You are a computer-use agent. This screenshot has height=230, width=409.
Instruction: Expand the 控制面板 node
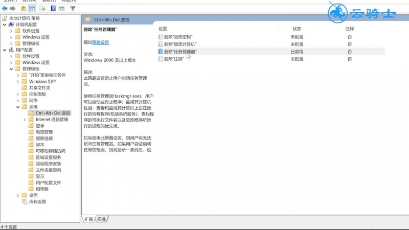(18, 94)
